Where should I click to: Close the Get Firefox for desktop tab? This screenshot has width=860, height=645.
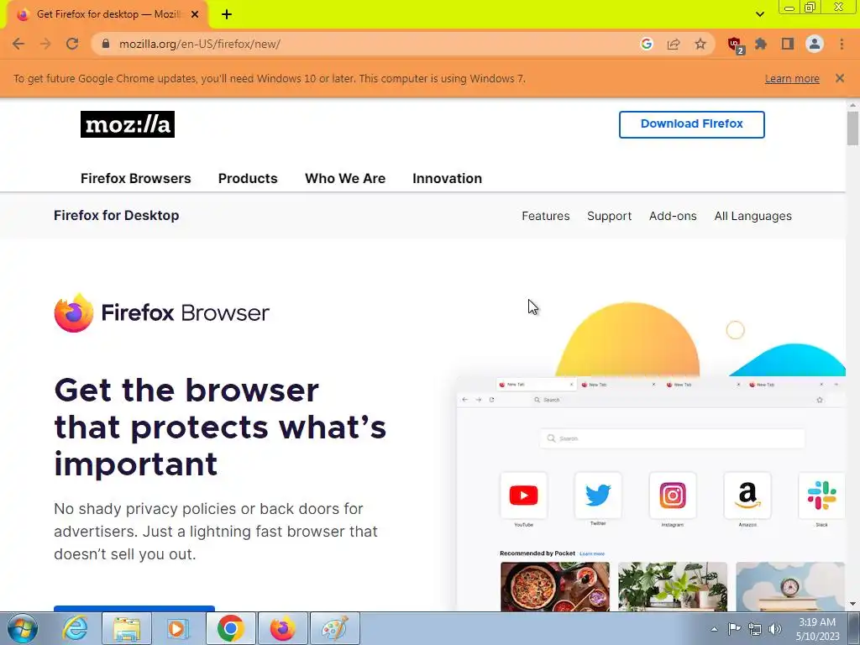tap(194, 14)
